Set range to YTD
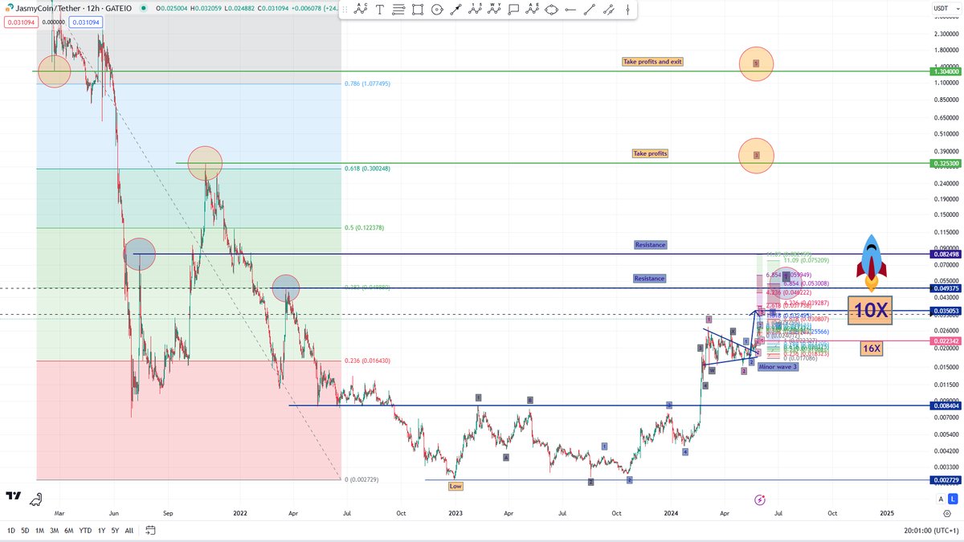964x542 pixels. coord(86,531)
